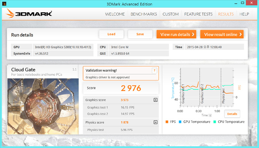Collapse the Physics score section
This screenshot has height=148, width=259.
[155, 122]
